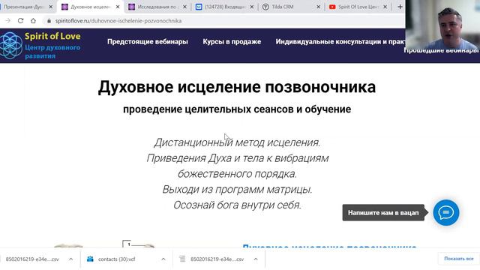Open the first 8502016219-e34e csv file
Screen dimensions: 480x270
click(32, 259)
